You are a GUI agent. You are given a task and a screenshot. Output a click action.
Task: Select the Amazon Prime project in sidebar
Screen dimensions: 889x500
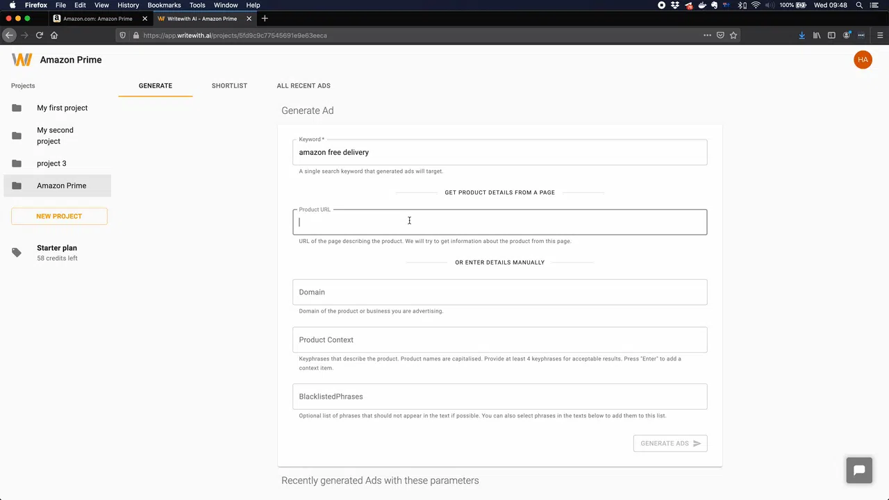(58, 185)
